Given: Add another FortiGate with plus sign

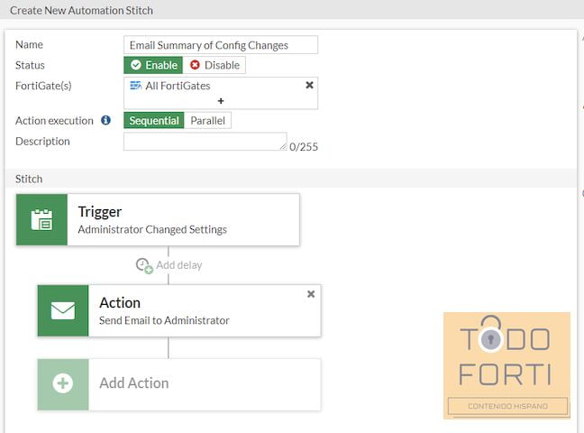Looking at the screenshot, I should (221, 101).
